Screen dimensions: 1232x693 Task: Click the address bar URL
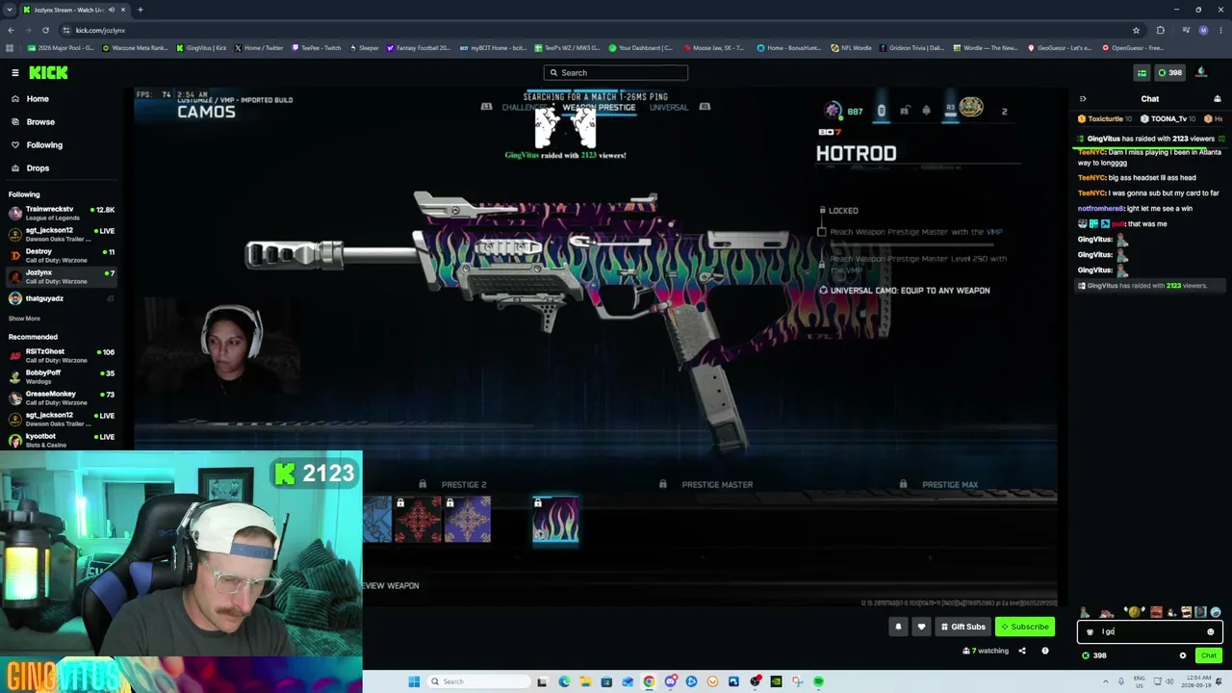click(100, 30)
